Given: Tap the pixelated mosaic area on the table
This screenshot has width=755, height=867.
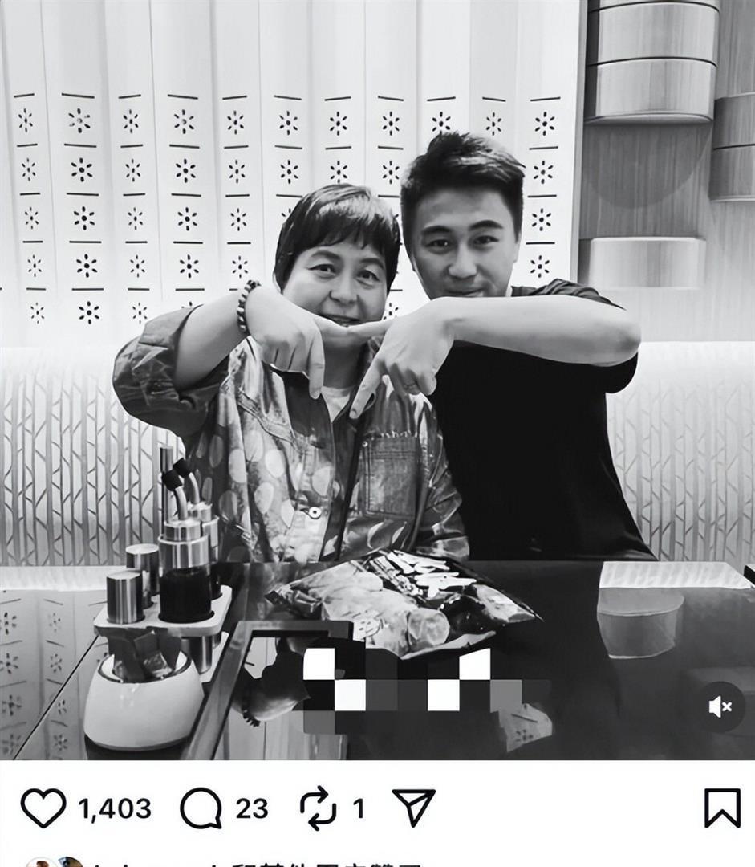Looking at the screenshot, I should 412,689.
